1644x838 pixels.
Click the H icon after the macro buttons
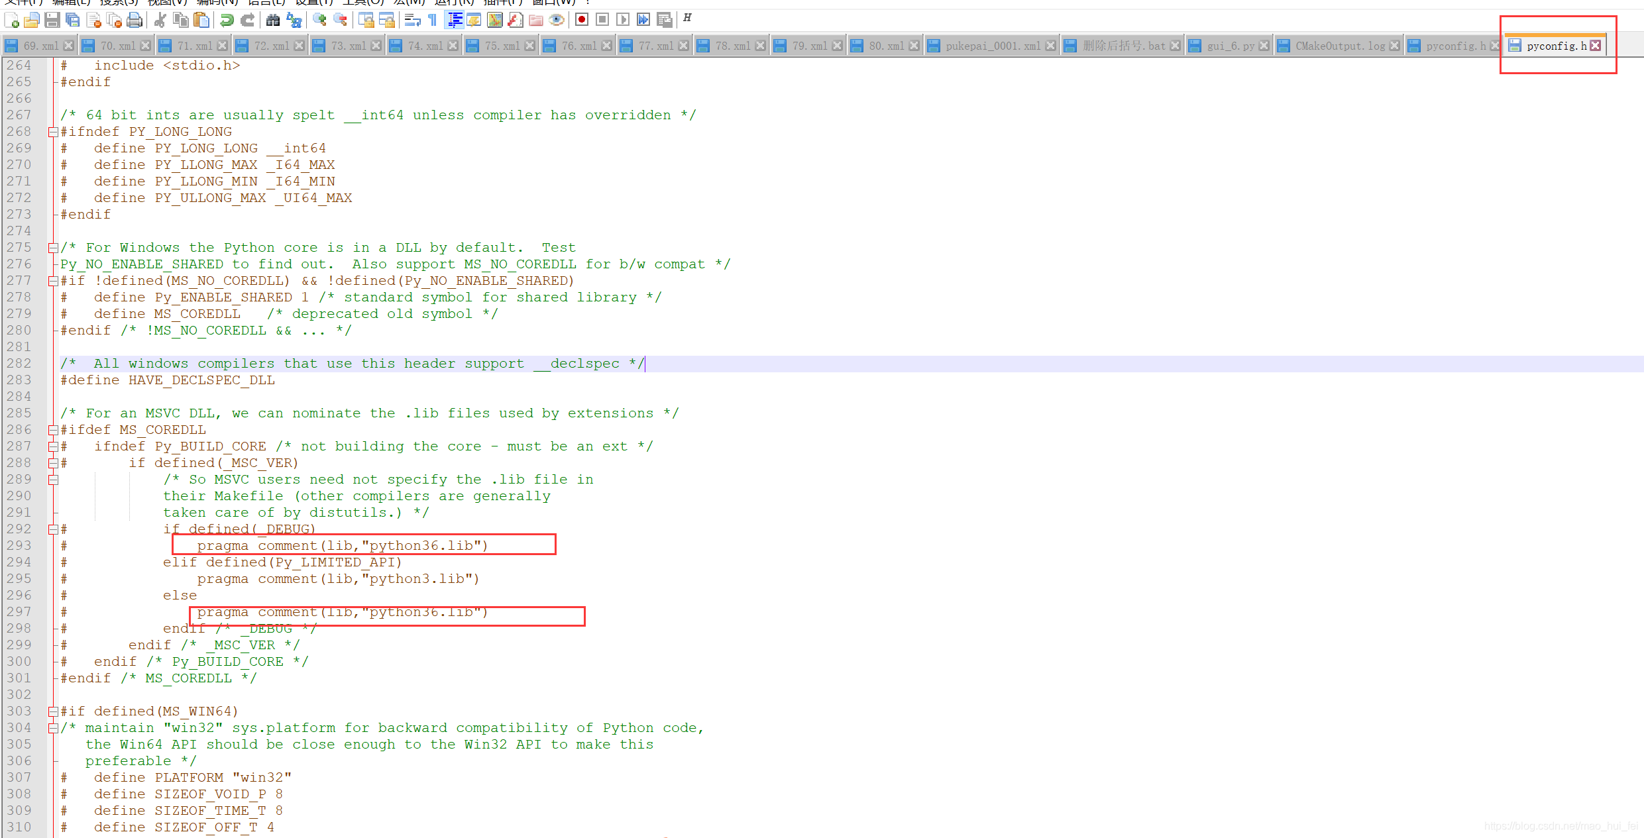click(687, 18)
